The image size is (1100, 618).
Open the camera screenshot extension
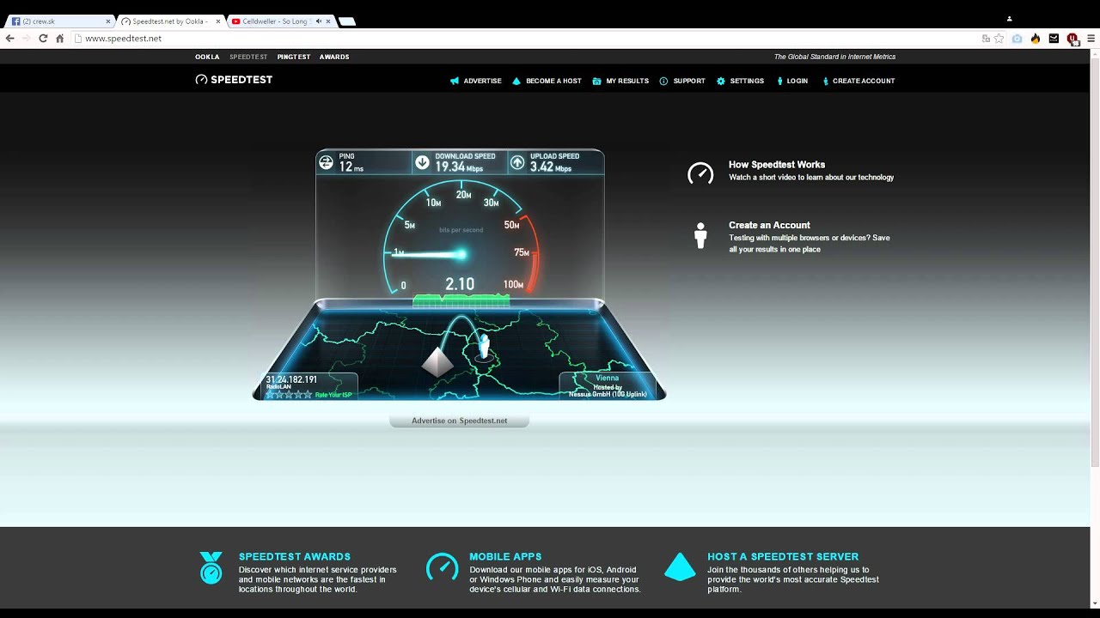(1017, 39)
